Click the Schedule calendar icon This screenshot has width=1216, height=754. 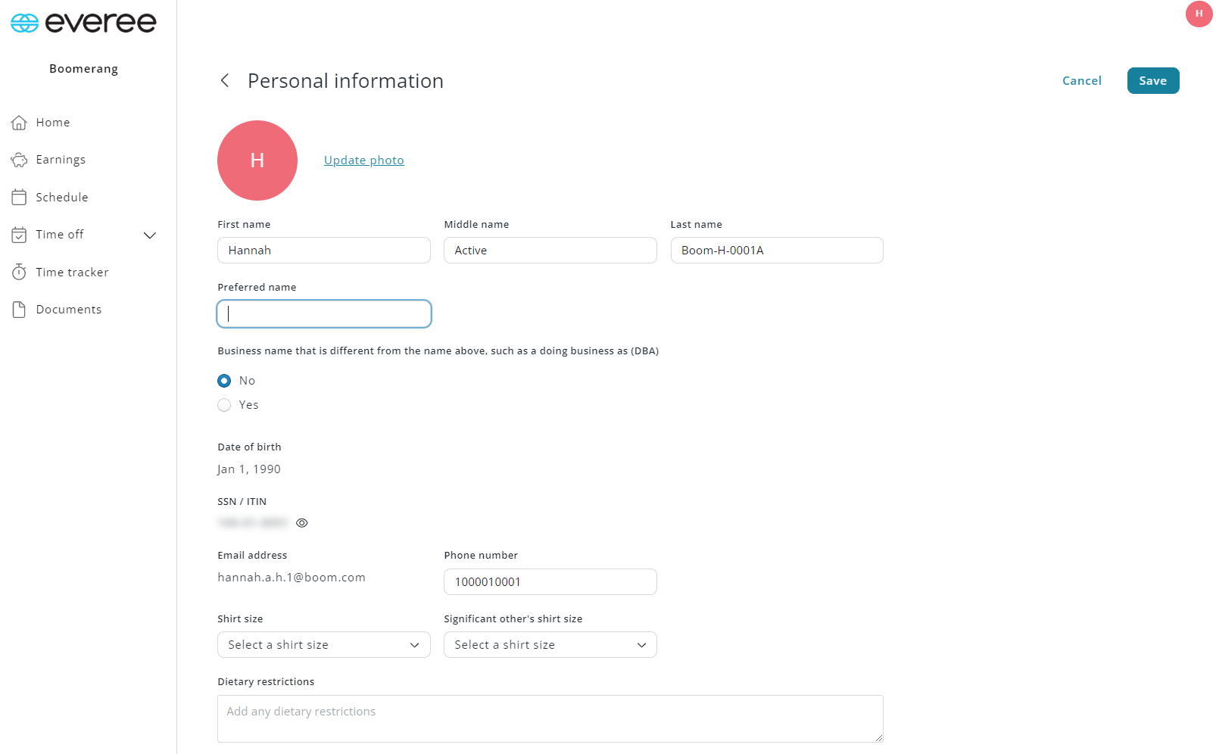pyautogui.click(x=20, y=197)
